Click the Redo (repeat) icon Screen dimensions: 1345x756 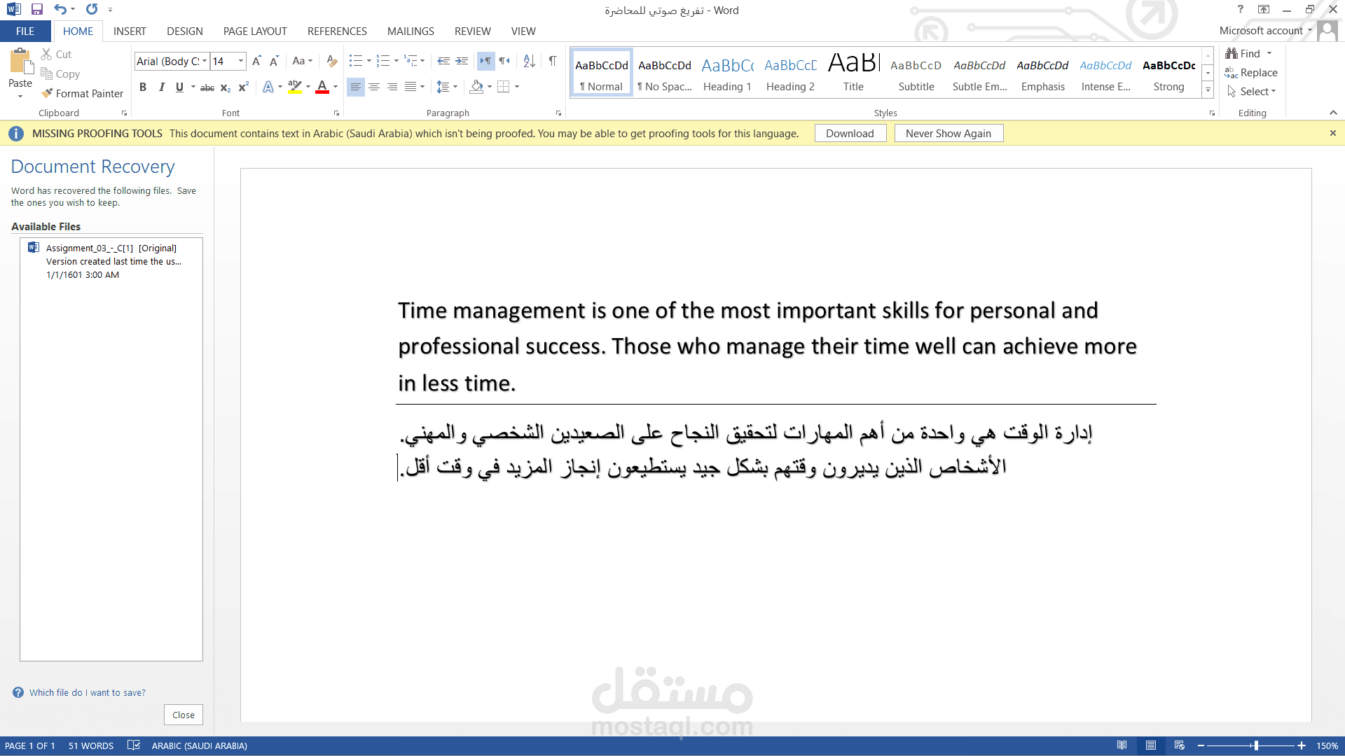coord(92,10)
